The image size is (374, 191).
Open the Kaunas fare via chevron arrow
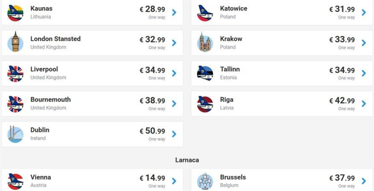(174, 12)
